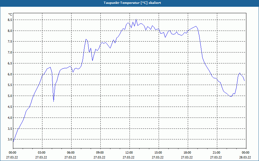Select the 5,0 temperature axis label
This screenshot has height=161, width=259.
pyautogui.click(x=10, y=96)
